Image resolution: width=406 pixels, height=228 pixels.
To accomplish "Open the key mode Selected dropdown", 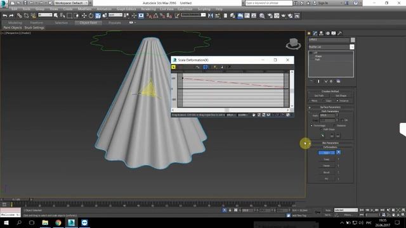I will [x=346, y=210].
